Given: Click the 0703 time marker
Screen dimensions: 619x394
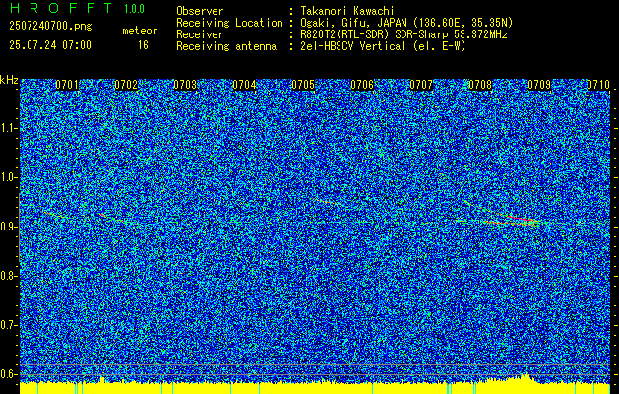Looking at the screenshot, I should click(x=185, y=84).
